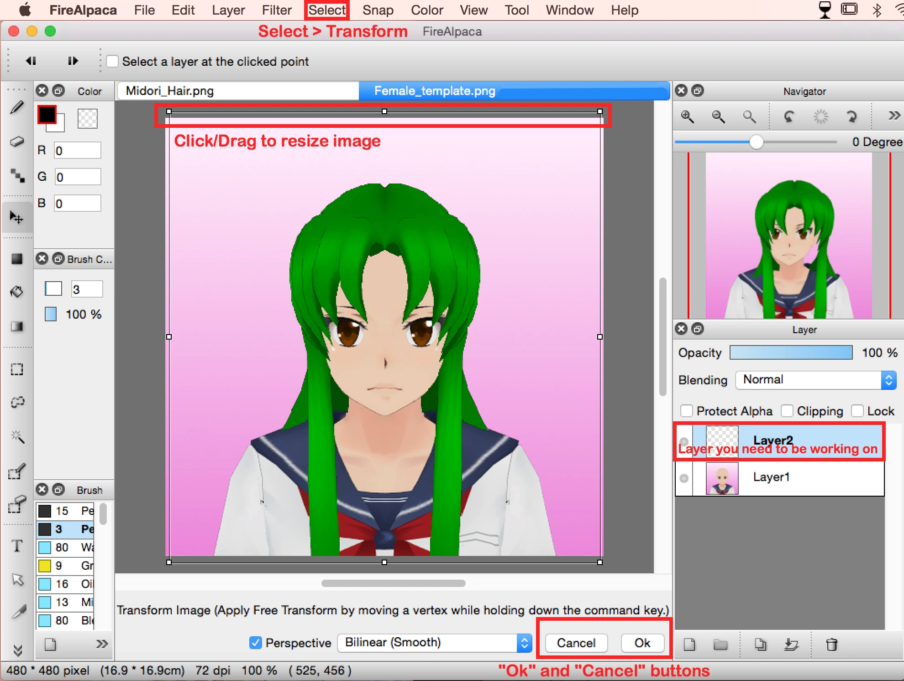
Task: Enable Select a layer at clicked point
Action: click(x=112, y=61)
